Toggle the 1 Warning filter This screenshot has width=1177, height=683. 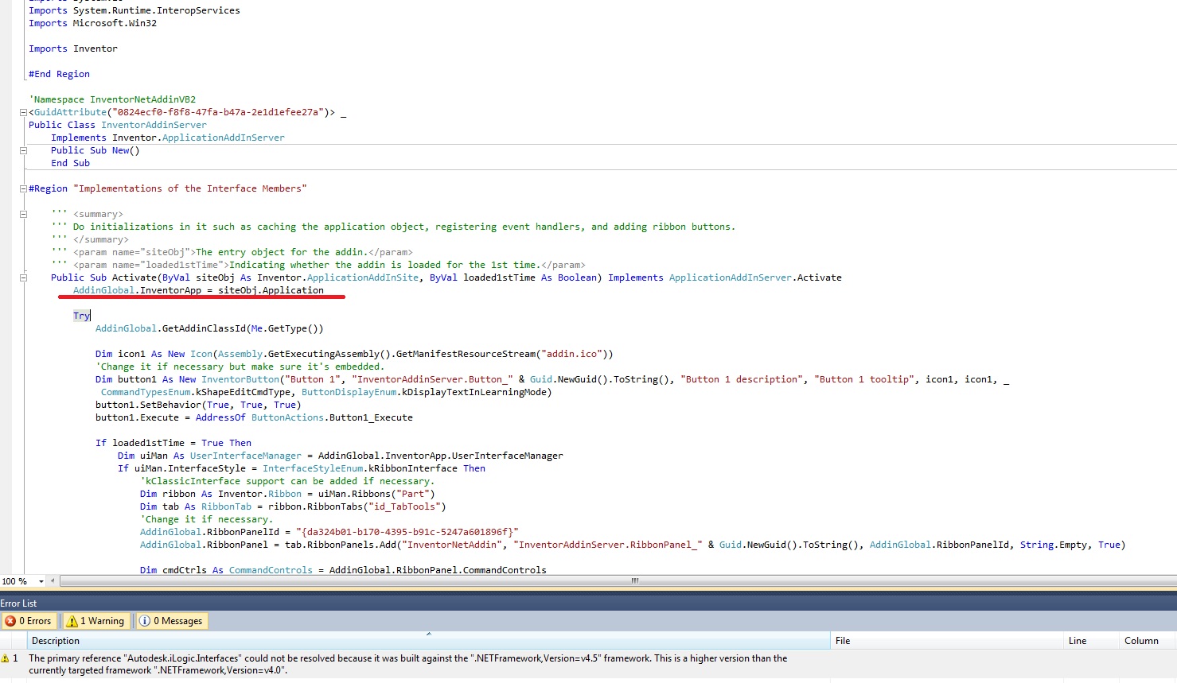(x=95, y=621)
